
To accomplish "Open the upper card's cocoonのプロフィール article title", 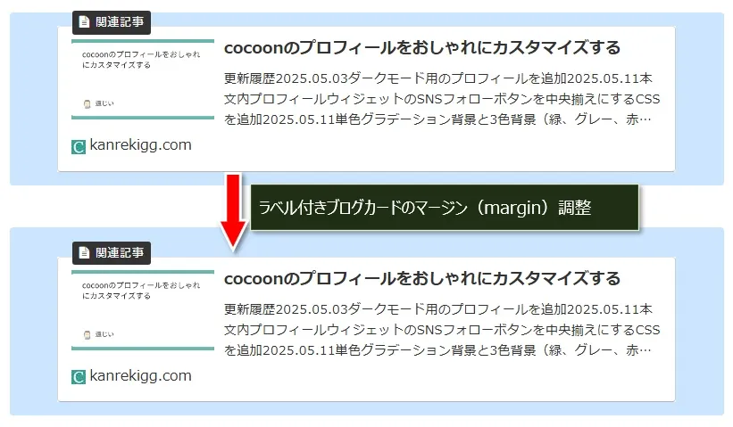I will (x=421, y=47).
